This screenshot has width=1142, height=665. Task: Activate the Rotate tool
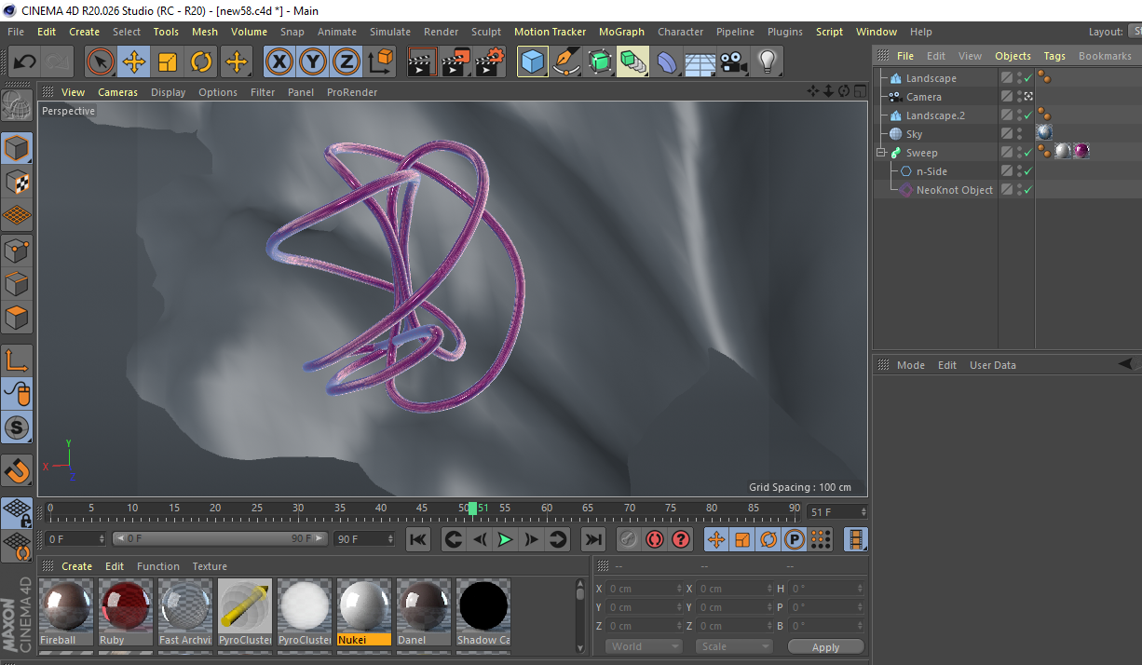201,62
